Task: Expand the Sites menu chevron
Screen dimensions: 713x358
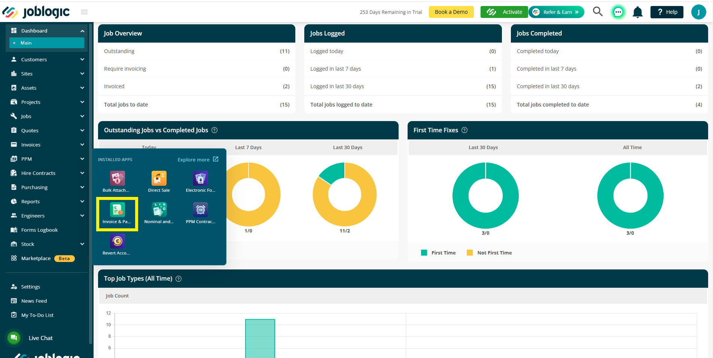Action: (x=82, y=74)
